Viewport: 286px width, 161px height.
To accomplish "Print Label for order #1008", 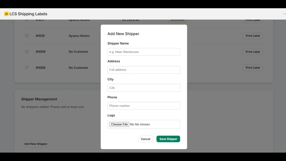I will click(x=253, y=68).
